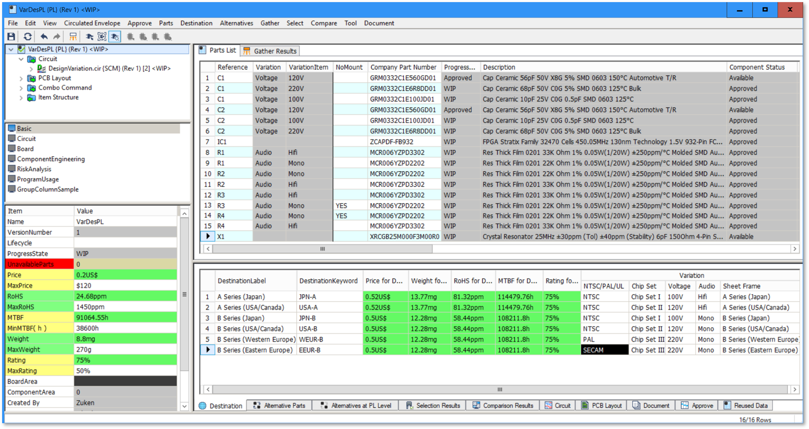Select the Undo arrow icon
Screen dimensions: 809x429
pos(45,36)
